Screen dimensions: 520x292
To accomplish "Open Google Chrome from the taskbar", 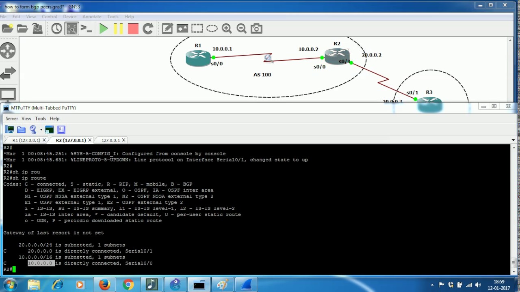I will point(128,285).
